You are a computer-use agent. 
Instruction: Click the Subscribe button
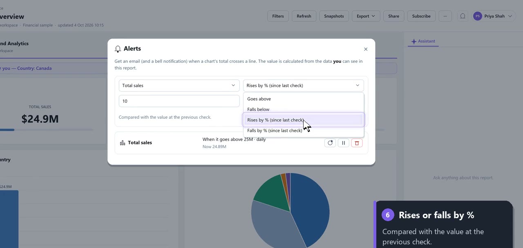pos(421,16)
